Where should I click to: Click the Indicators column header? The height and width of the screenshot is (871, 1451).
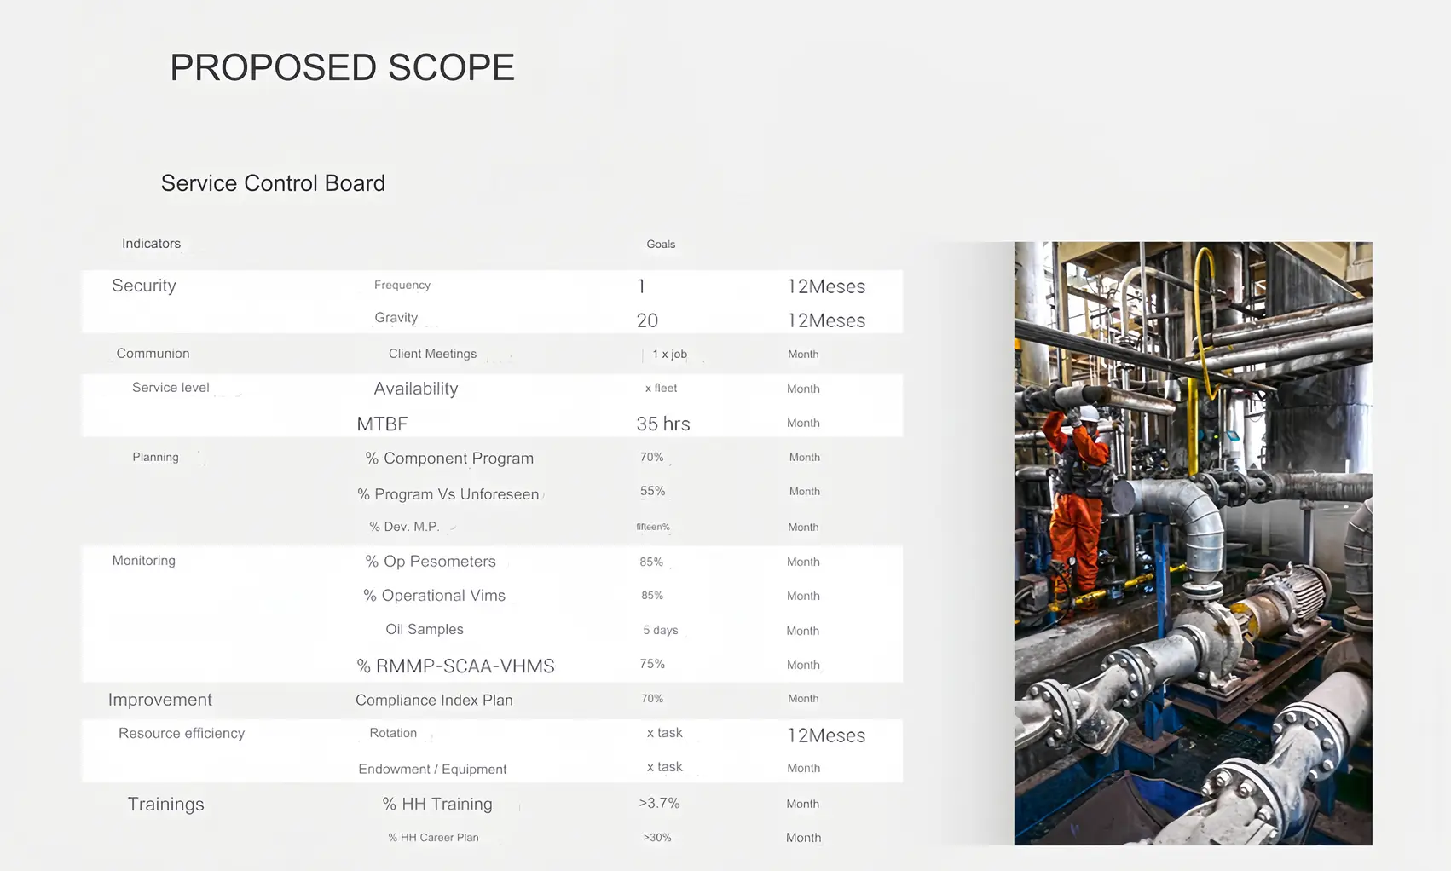coord(151,244)
